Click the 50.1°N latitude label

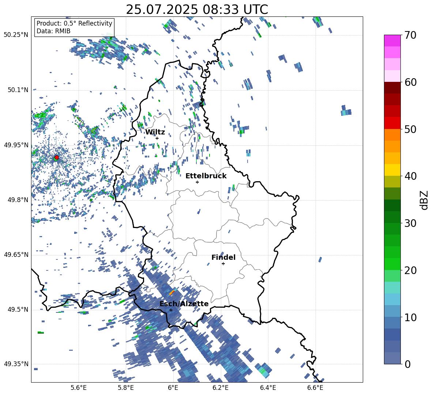tap(18, 90)
